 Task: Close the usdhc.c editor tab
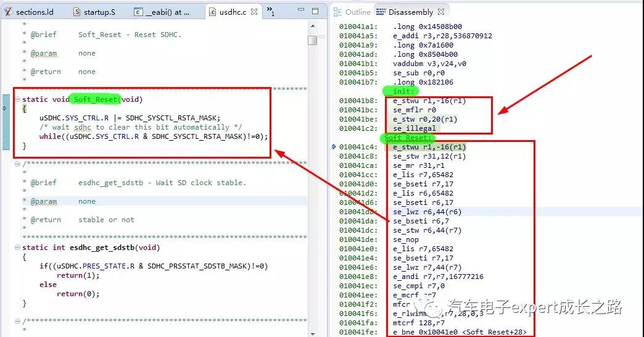[254, 12]
